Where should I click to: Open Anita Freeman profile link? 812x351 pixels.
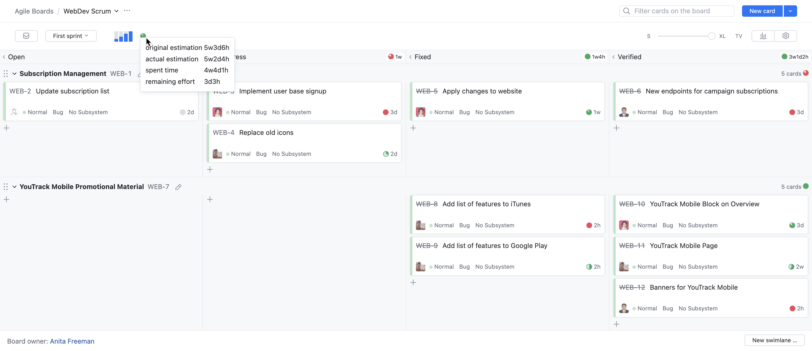click(x=72, y=341)
